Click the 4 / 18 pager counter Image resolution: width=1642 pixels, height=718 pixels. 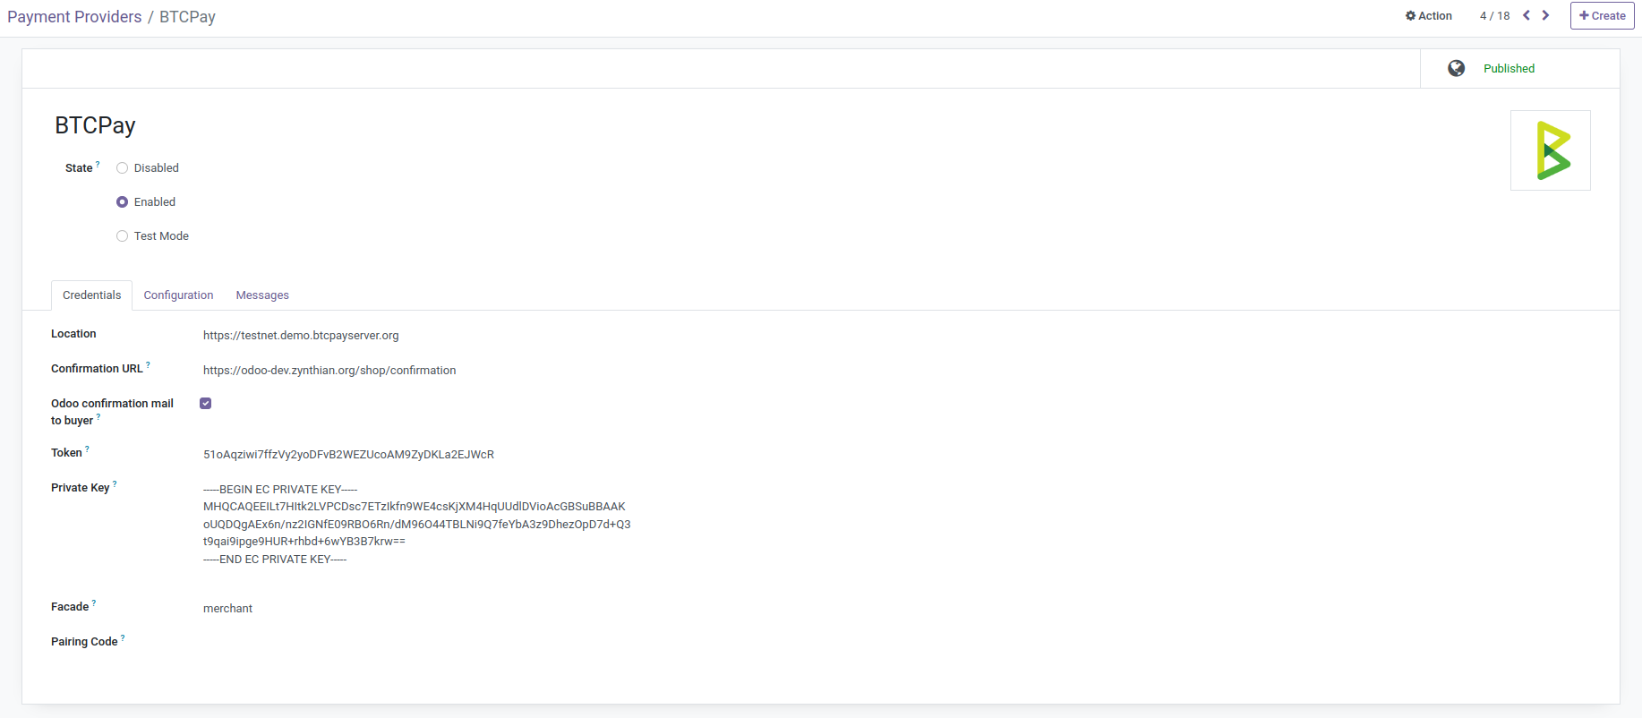(1495, 16)
